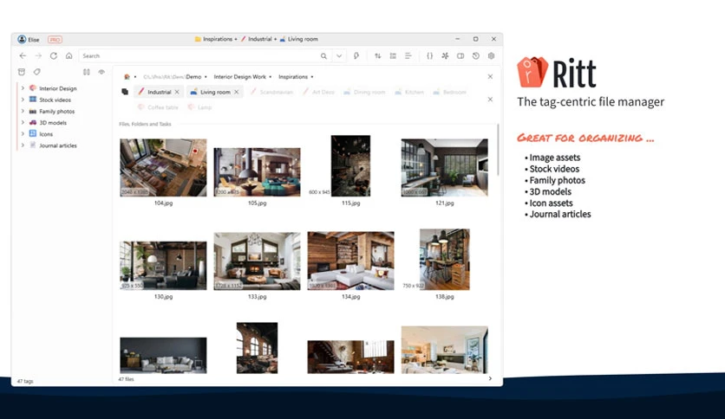Open the sort order icon
The height and width of the screenshot is (419, 725).
click(x=378, y=55)
